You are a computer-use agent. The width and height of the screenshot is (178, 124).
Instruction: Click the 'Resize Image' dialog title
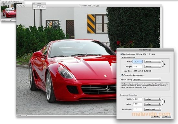(145, 50)
